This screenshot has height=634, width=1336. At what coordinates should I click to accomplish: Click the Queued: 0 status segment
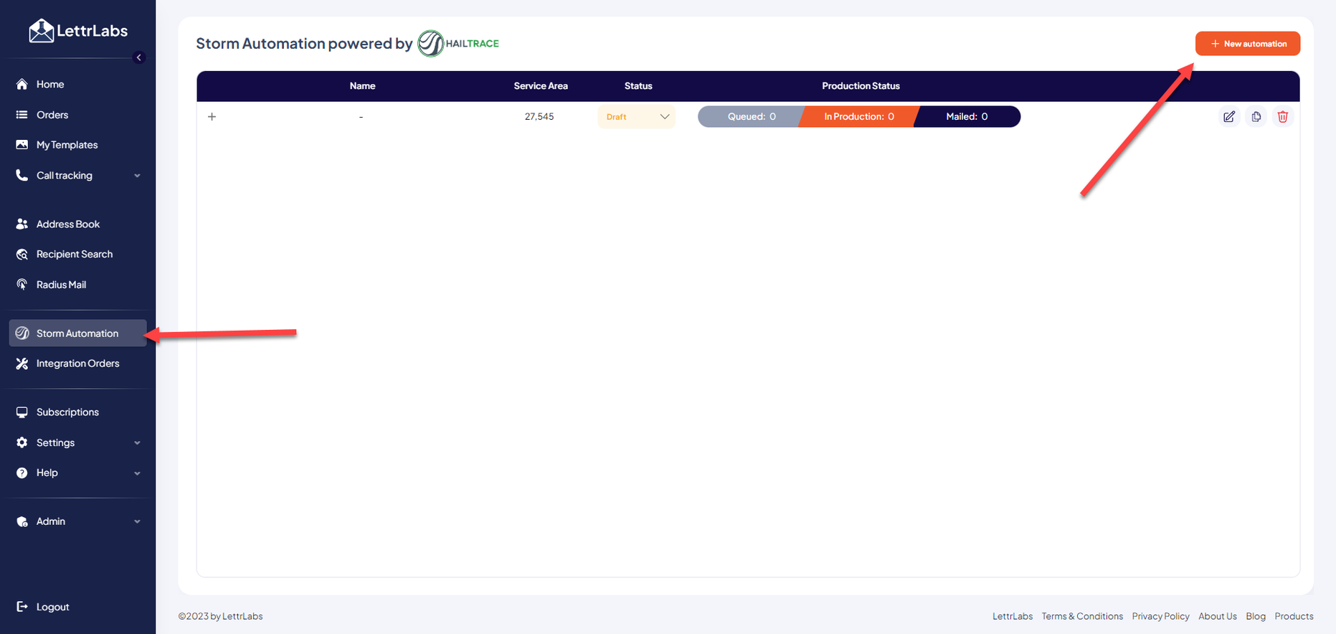pyautogui.click(x=750, y=116)
